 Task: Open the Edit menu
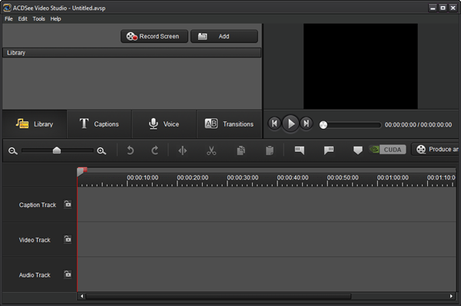tap(22, 18)
